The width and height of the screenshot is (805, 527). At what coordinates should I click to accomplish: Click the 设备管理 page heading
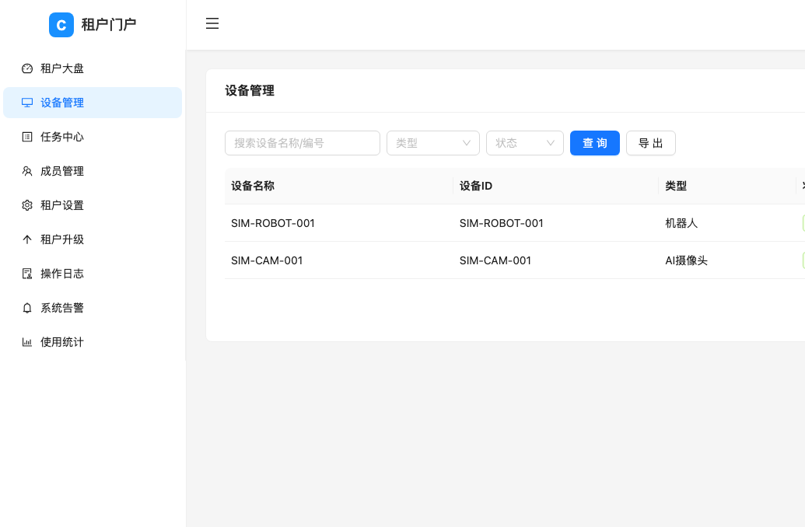pos(250,91)
